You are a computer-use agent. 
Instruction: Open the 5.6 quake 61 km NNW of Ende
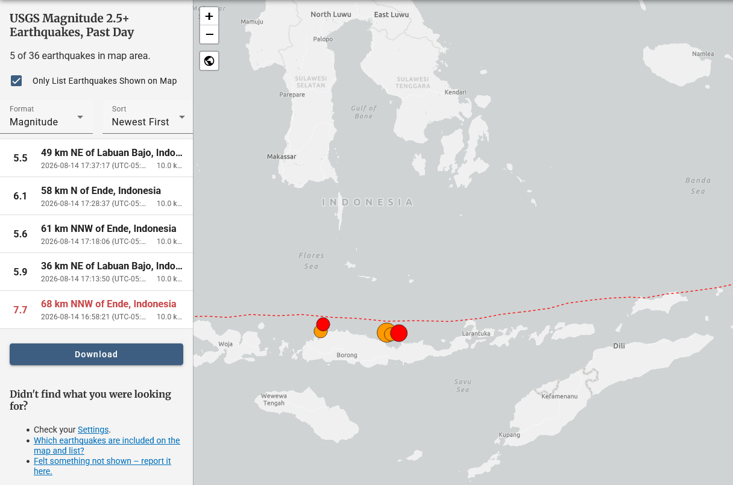[x=96, y=234]
